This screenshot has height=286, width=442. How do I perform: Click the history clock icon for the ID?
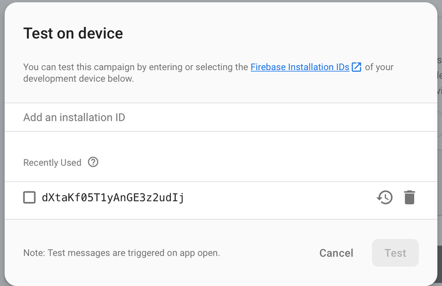tap(385, 198)
